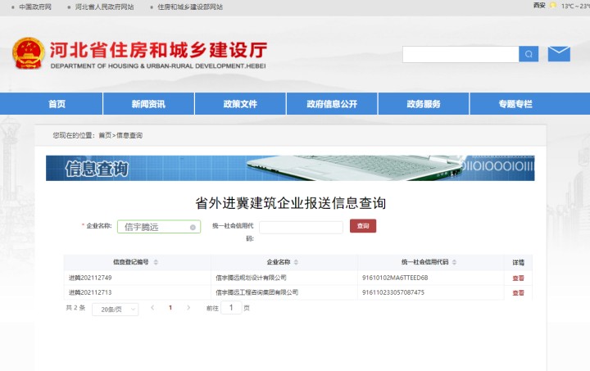
Task: Click the 共 2 条 total count
Action: (x=75, y=307)
